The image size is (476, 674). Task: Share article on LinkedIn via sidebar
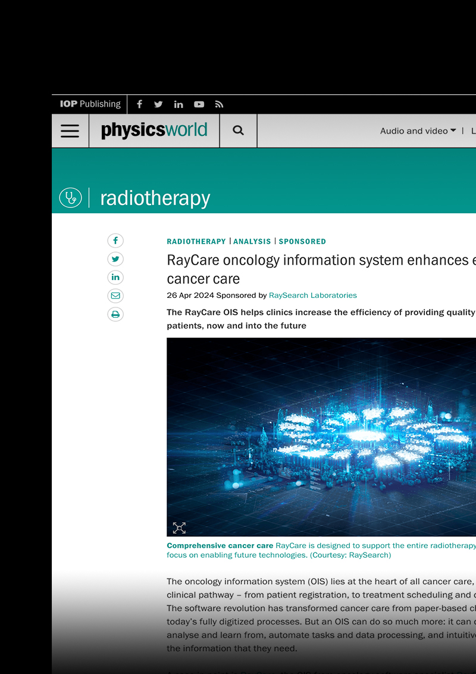(x=115, y=277)
